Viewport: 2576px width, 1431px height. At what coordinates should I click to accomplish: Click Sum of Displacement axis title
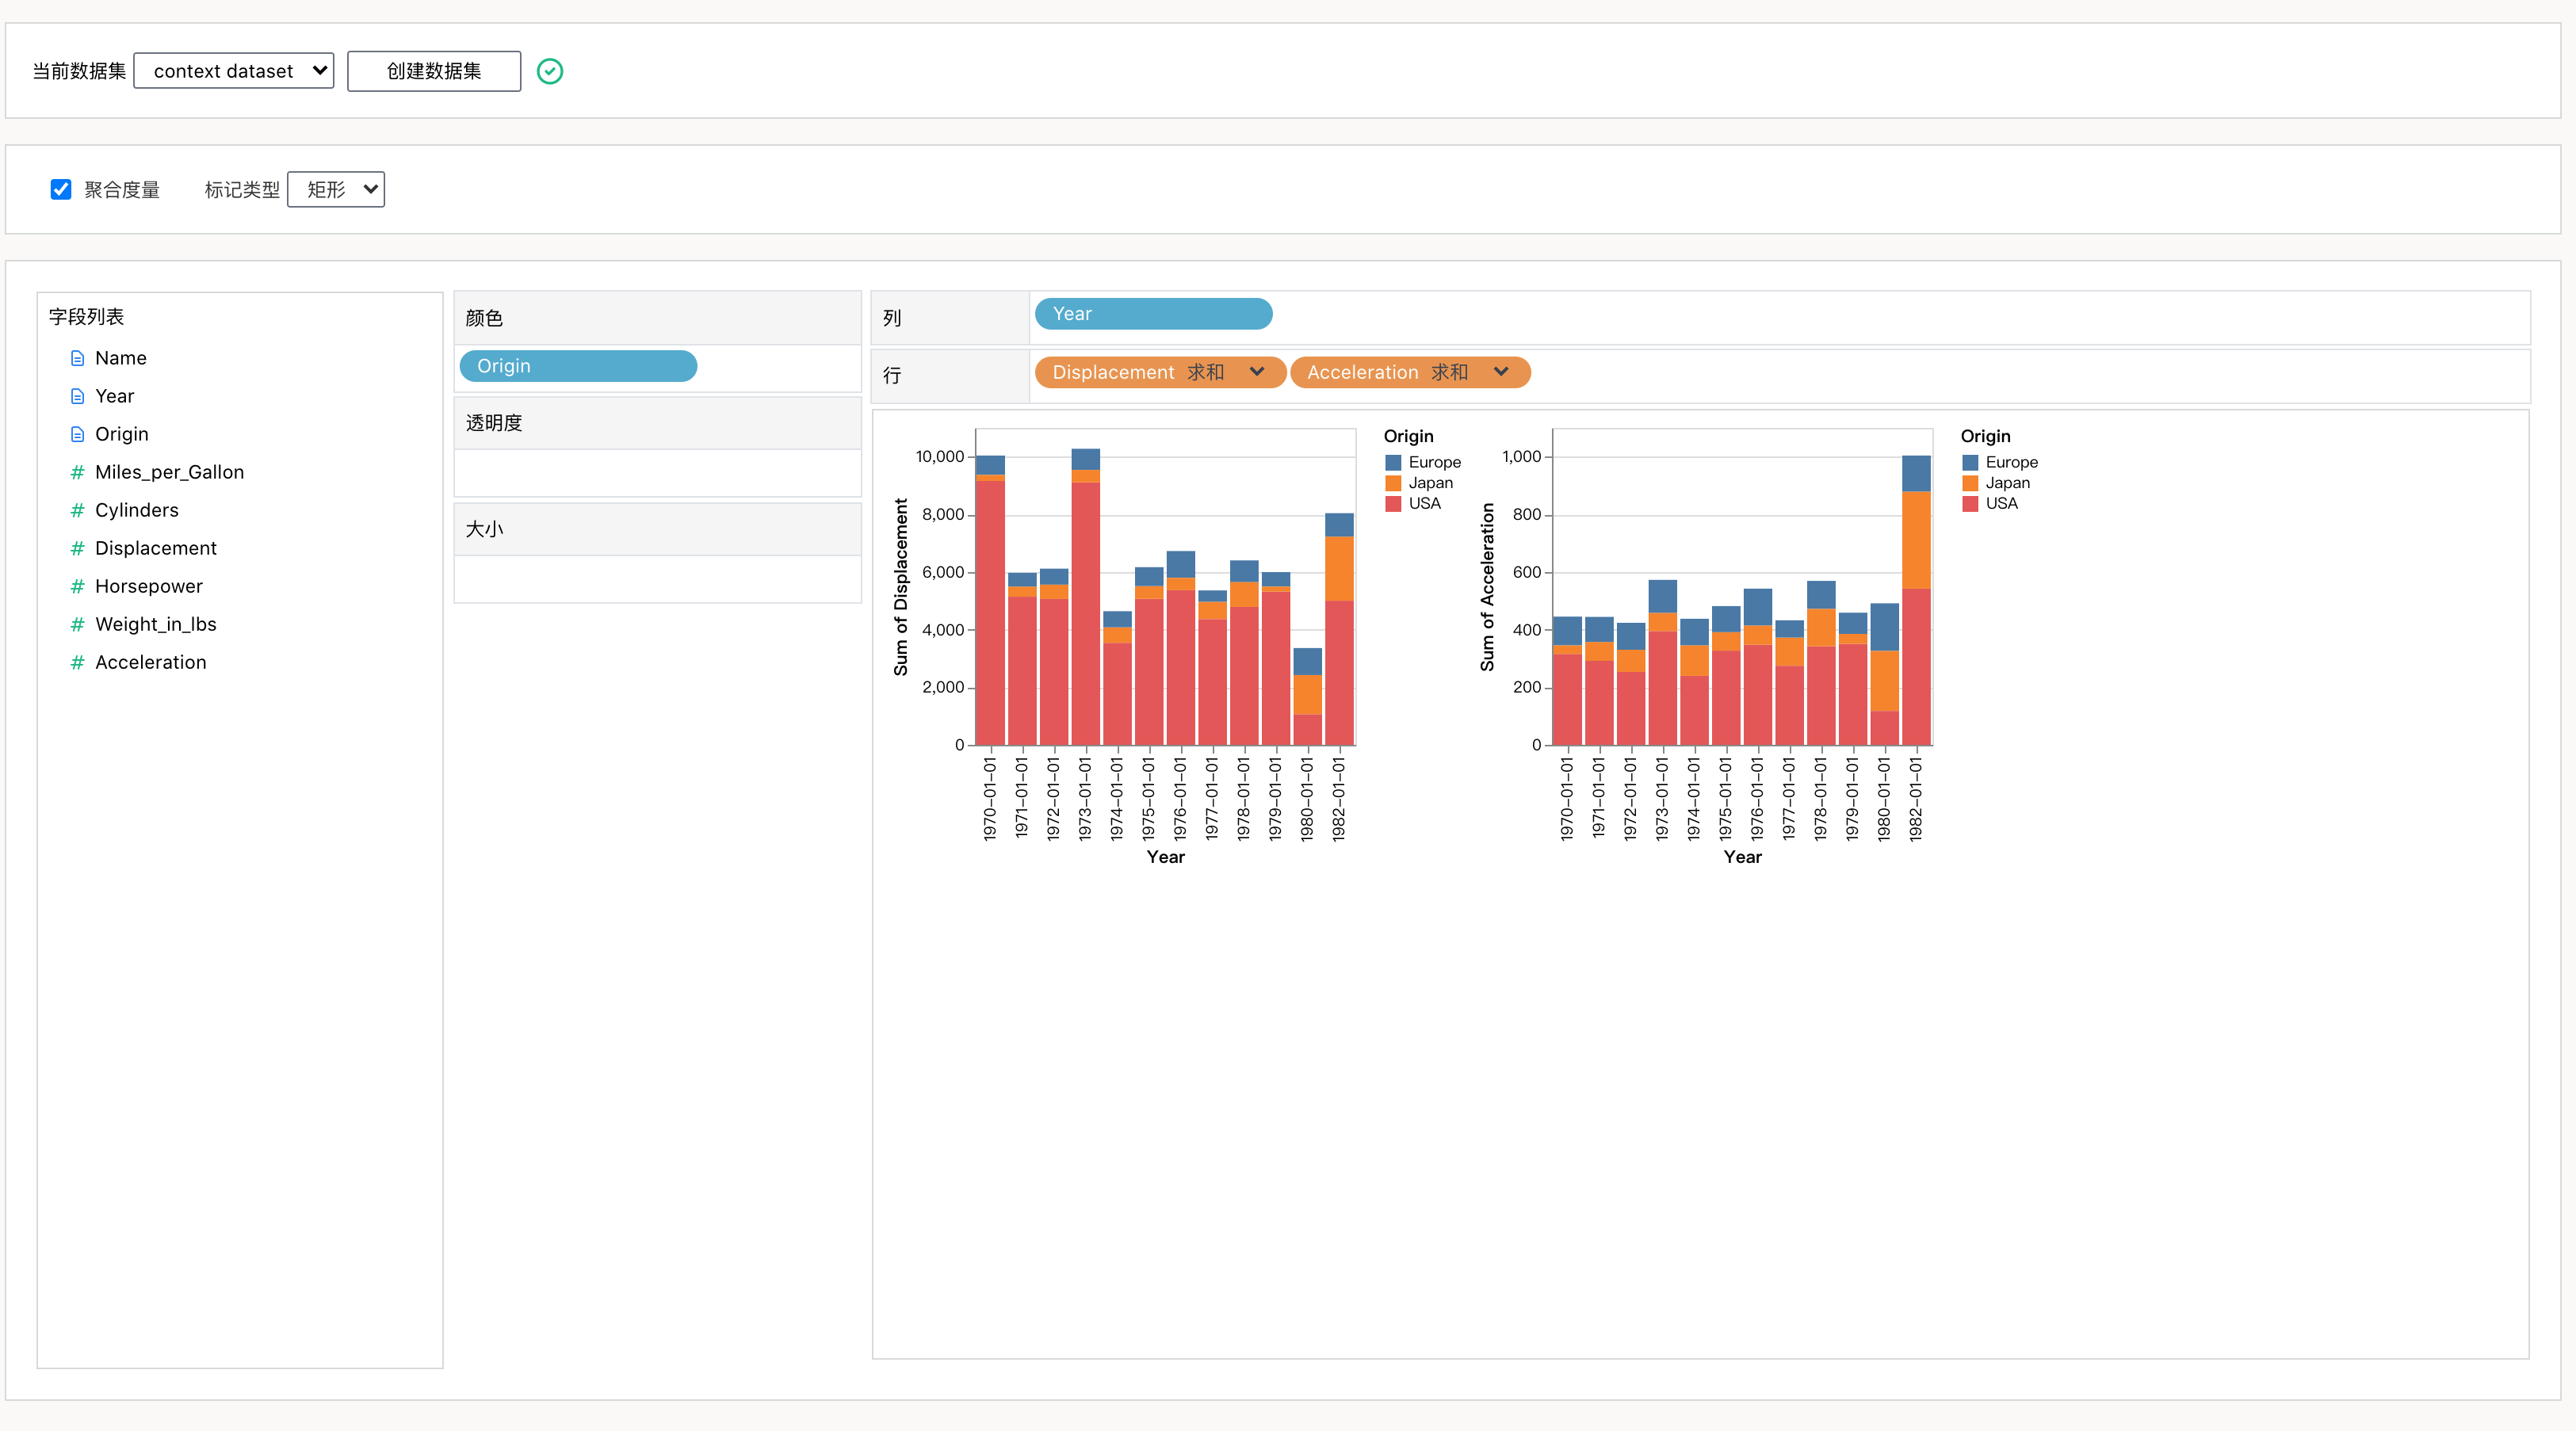901,588
